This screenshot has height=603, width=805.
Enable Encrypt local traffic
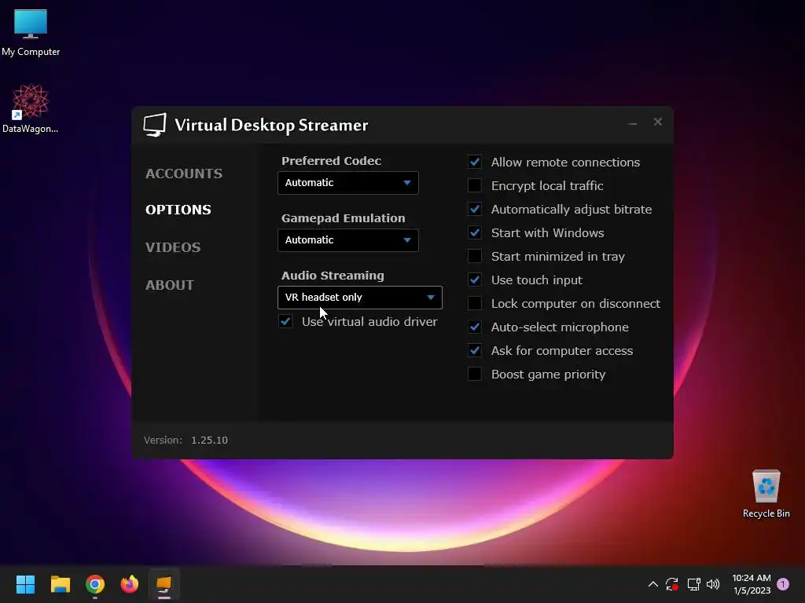point(475,185)
